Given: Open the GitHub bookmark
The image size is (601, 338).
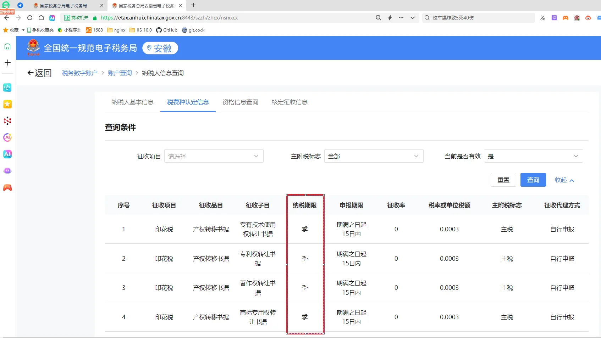Looking at the screenshot, I should click(x=167, y=30).
